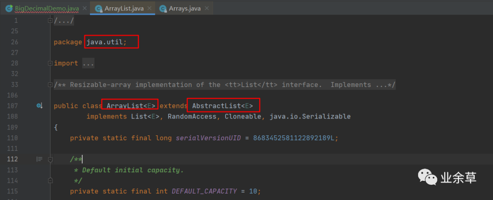Click the value '8683452581122892189L'
The width and height of the screenshot is (493, 200).
[294, 138]
